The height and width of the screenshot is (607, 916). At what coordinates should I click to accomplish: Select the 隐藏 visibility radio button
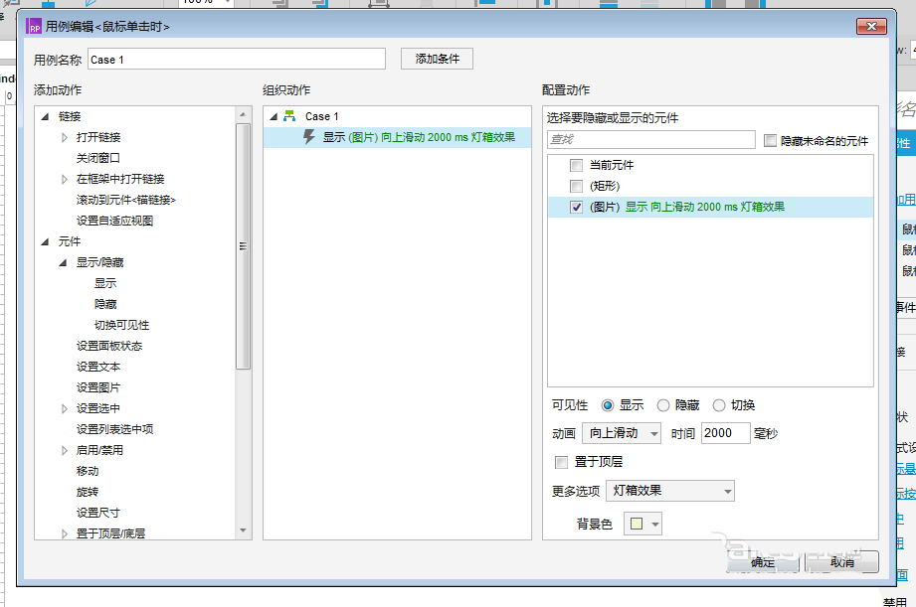point(663,405)
